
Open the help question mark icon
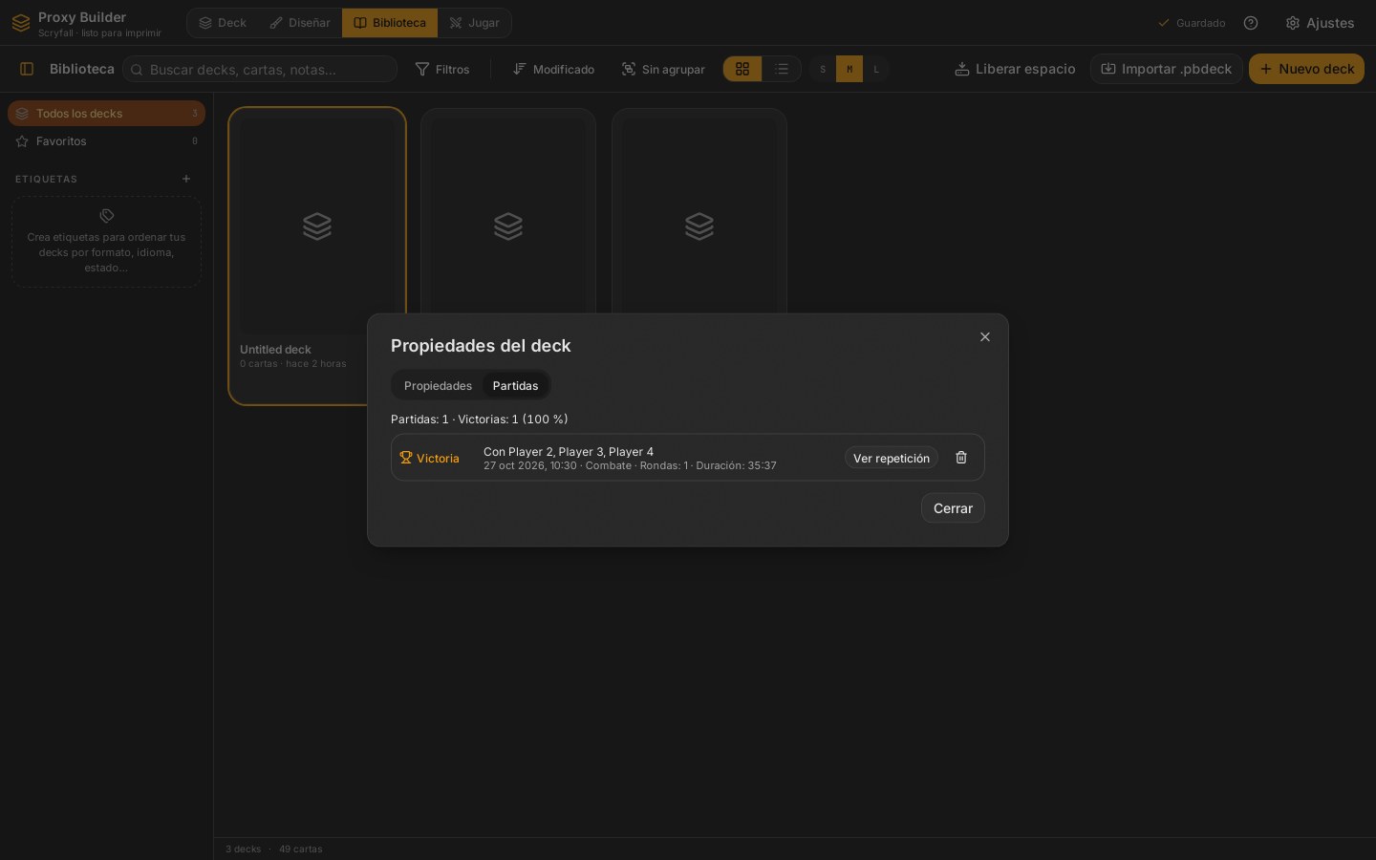[1251, 23]
